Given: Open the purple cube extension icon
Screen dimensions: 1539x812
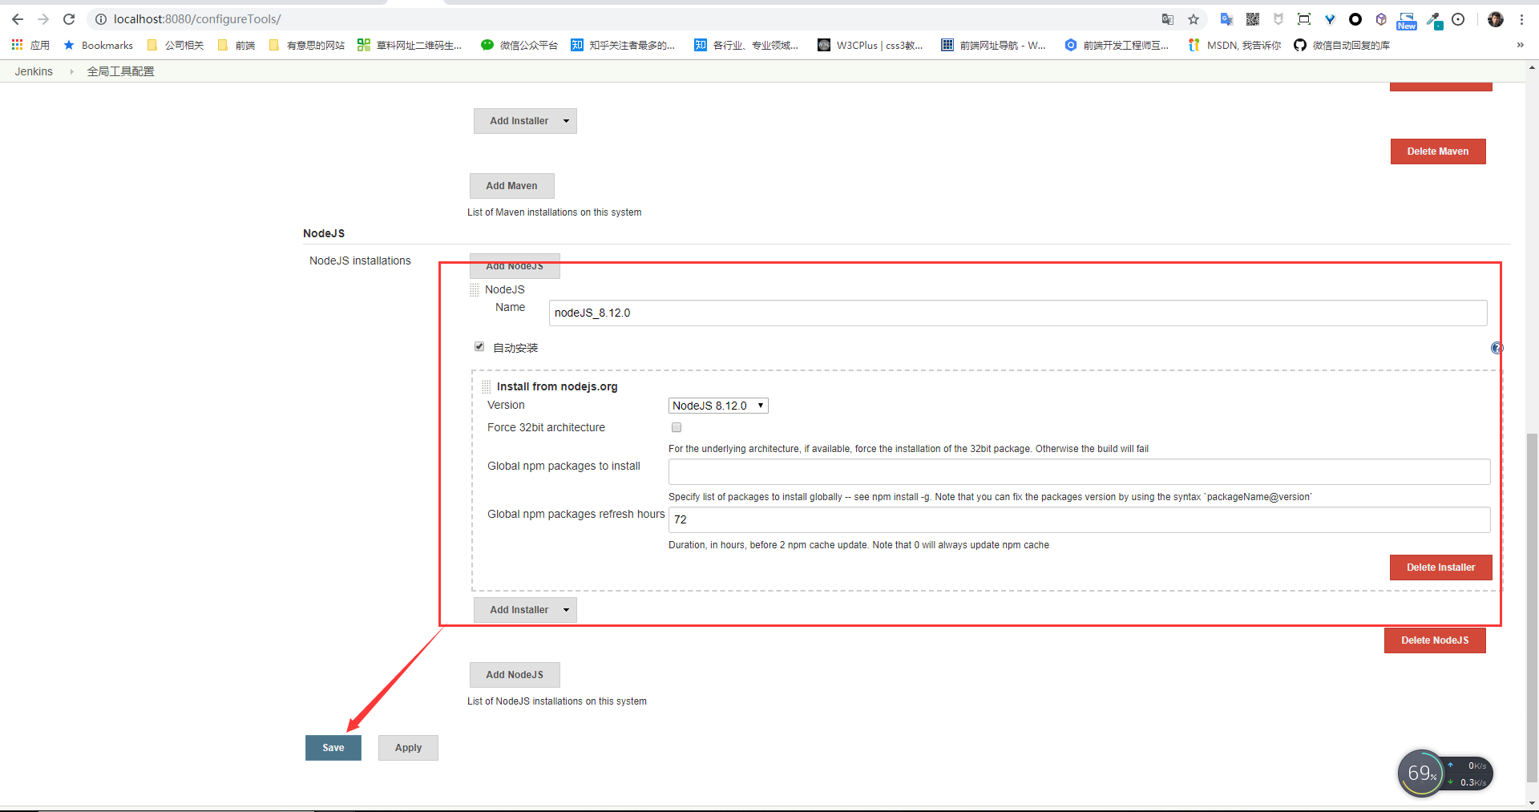Looking at the screenshot, I should tap(1381, 19).
